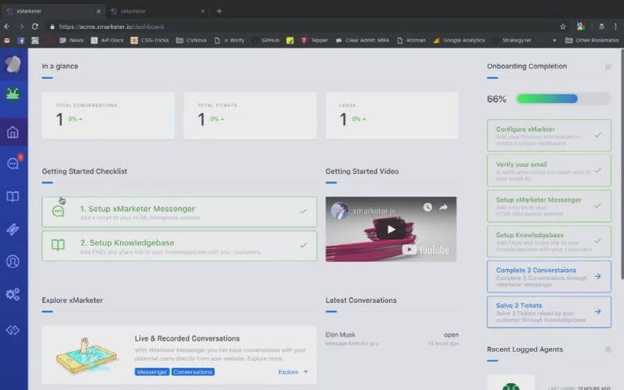Open the Google Analytics bookmark
Image resolution: width=624 pixels, height=390 pixels.
[459, 41]
